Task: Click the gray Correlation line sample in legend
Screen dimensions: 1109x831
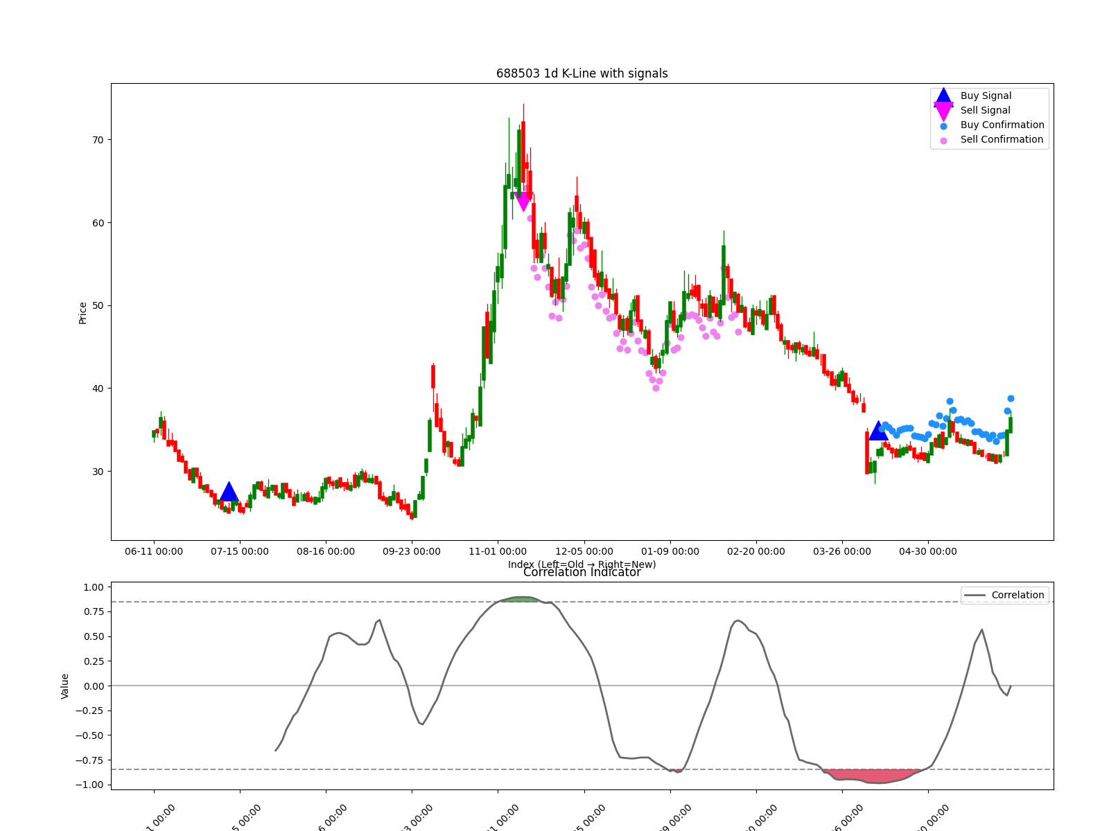Action: tap(975, 596)
